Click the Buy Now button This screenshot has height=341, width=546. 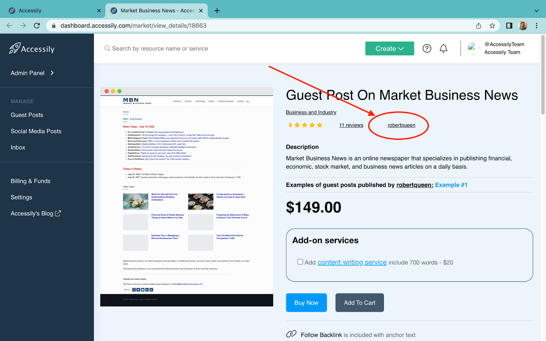pyautogui.click(x=306, y=302)
